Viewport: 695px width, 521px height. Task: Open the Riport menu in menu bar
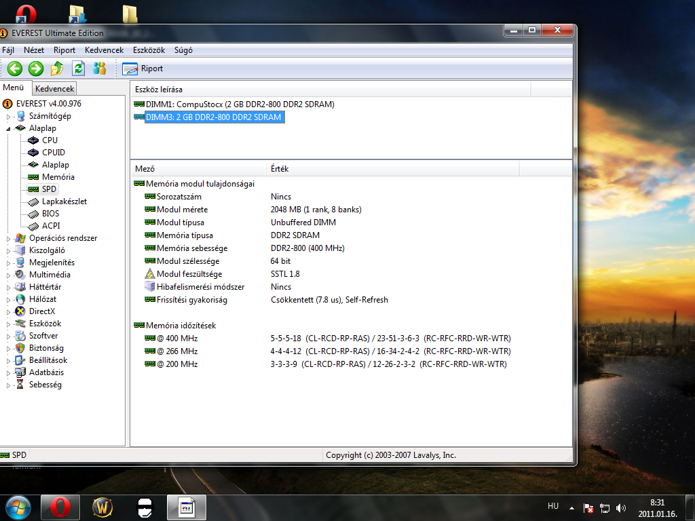coord(64,50)
